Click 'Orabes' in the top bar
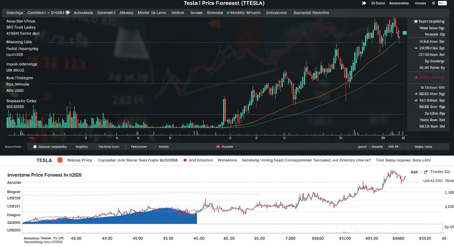 pyautogui.click(x=420, y=3)
